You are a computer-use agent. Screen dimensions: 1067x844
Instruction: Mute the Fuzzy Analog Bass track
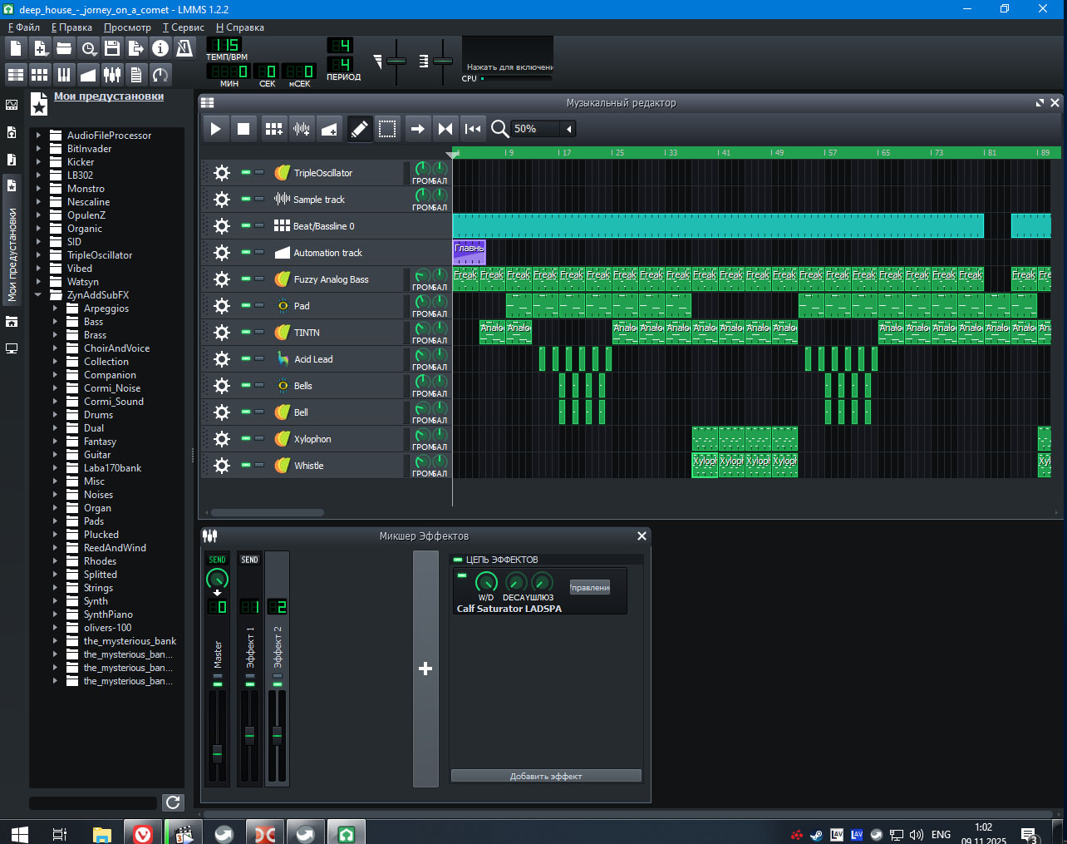[x=246, y=279]
